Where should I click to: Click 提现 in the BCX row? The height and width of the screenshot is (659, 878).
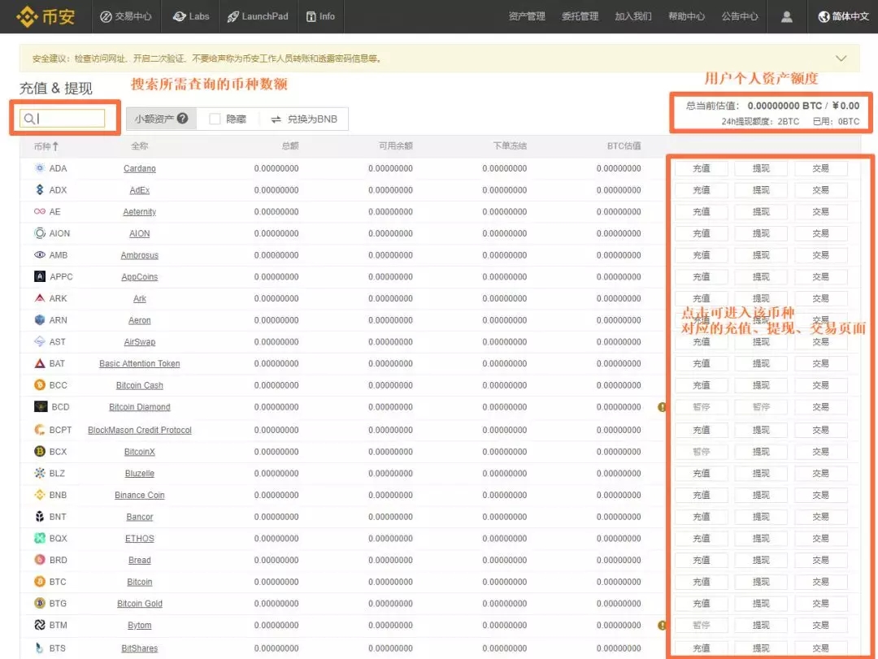[761, 451]
